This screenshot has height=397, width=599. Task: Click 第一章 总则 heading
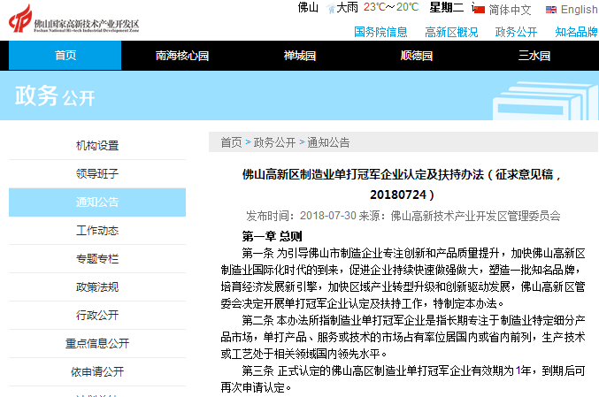272,236
